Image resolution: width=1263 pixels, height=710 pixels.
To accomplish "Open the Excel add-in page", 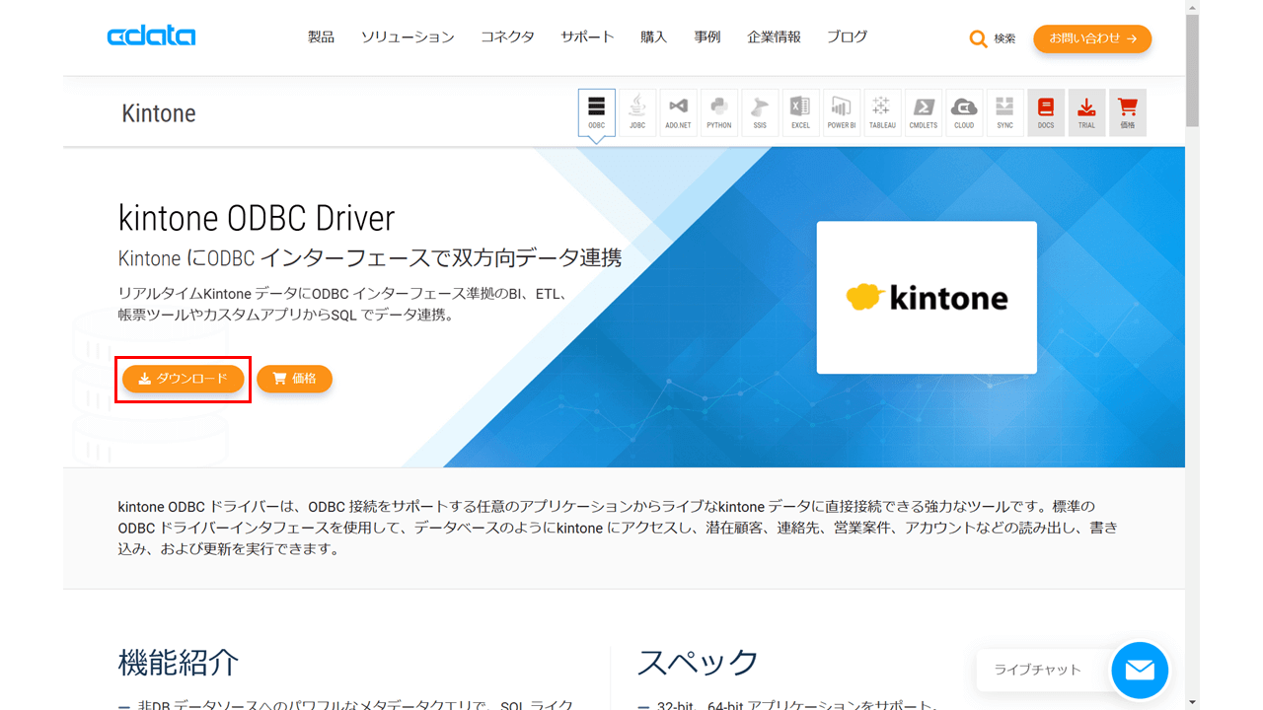I will [x=800, y=111].
